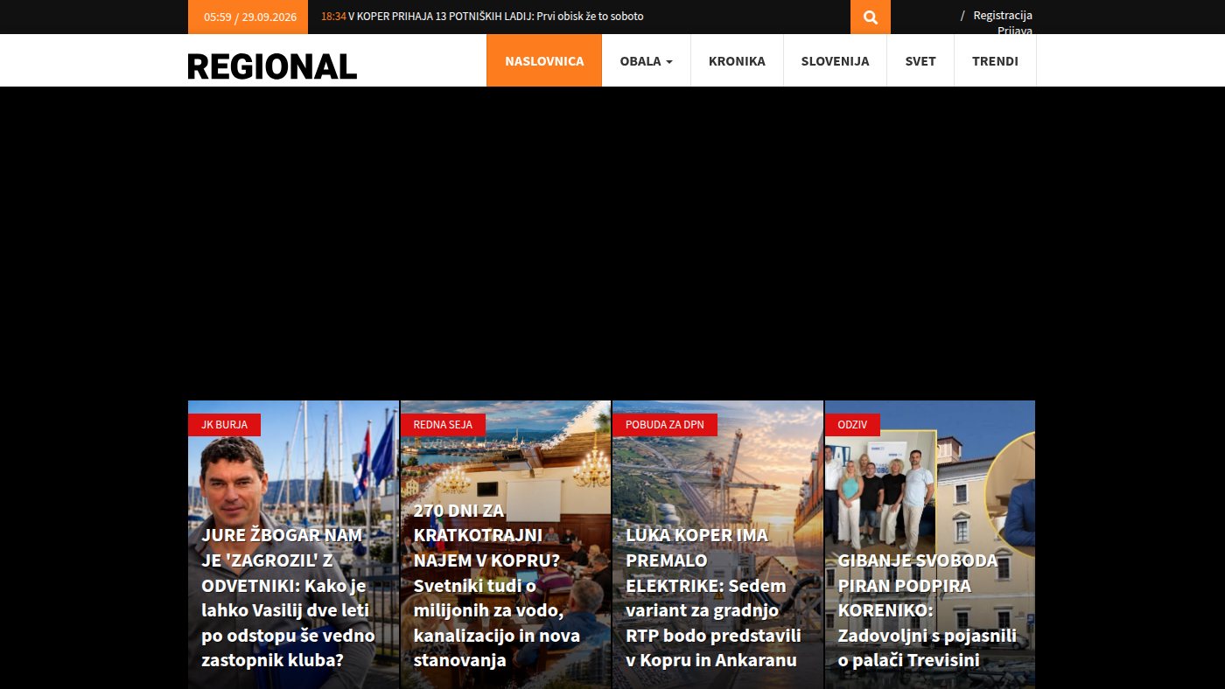Image resolution: width=1225 pixels, height=689 pixels.
Task: Open the Luka Koper ima premalo elektrike article
Action: pos(713,597)
